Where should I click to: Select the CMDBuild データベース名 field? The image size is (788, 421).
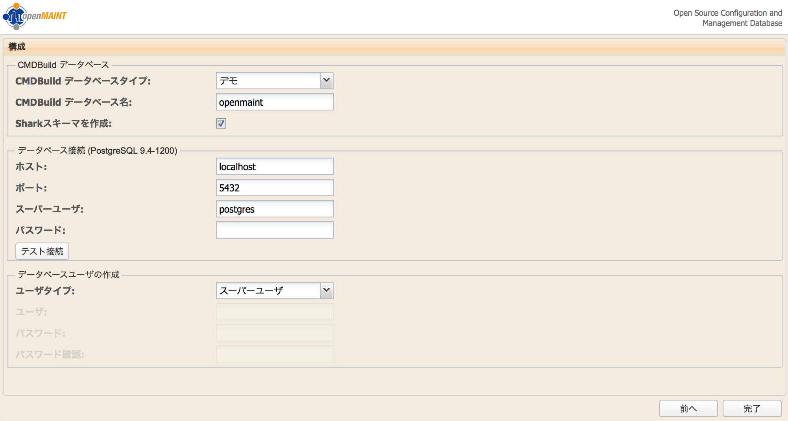tap(274, 102)
